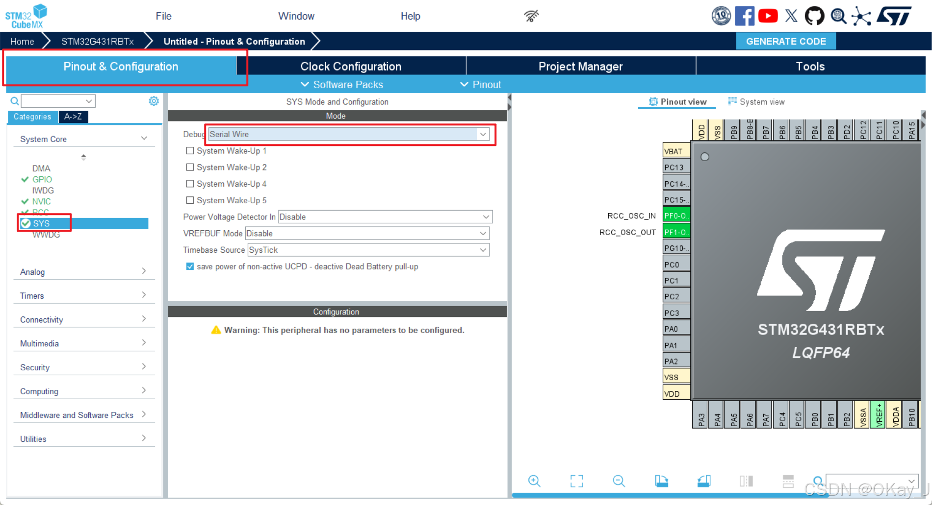Click the pin search magnifier icon
The image size is (932, 505).
click(x=818, y=481)
